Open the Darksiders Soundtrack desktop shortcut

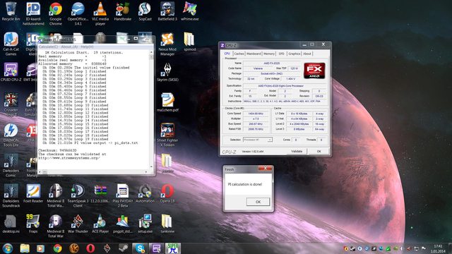coord(11,195)
